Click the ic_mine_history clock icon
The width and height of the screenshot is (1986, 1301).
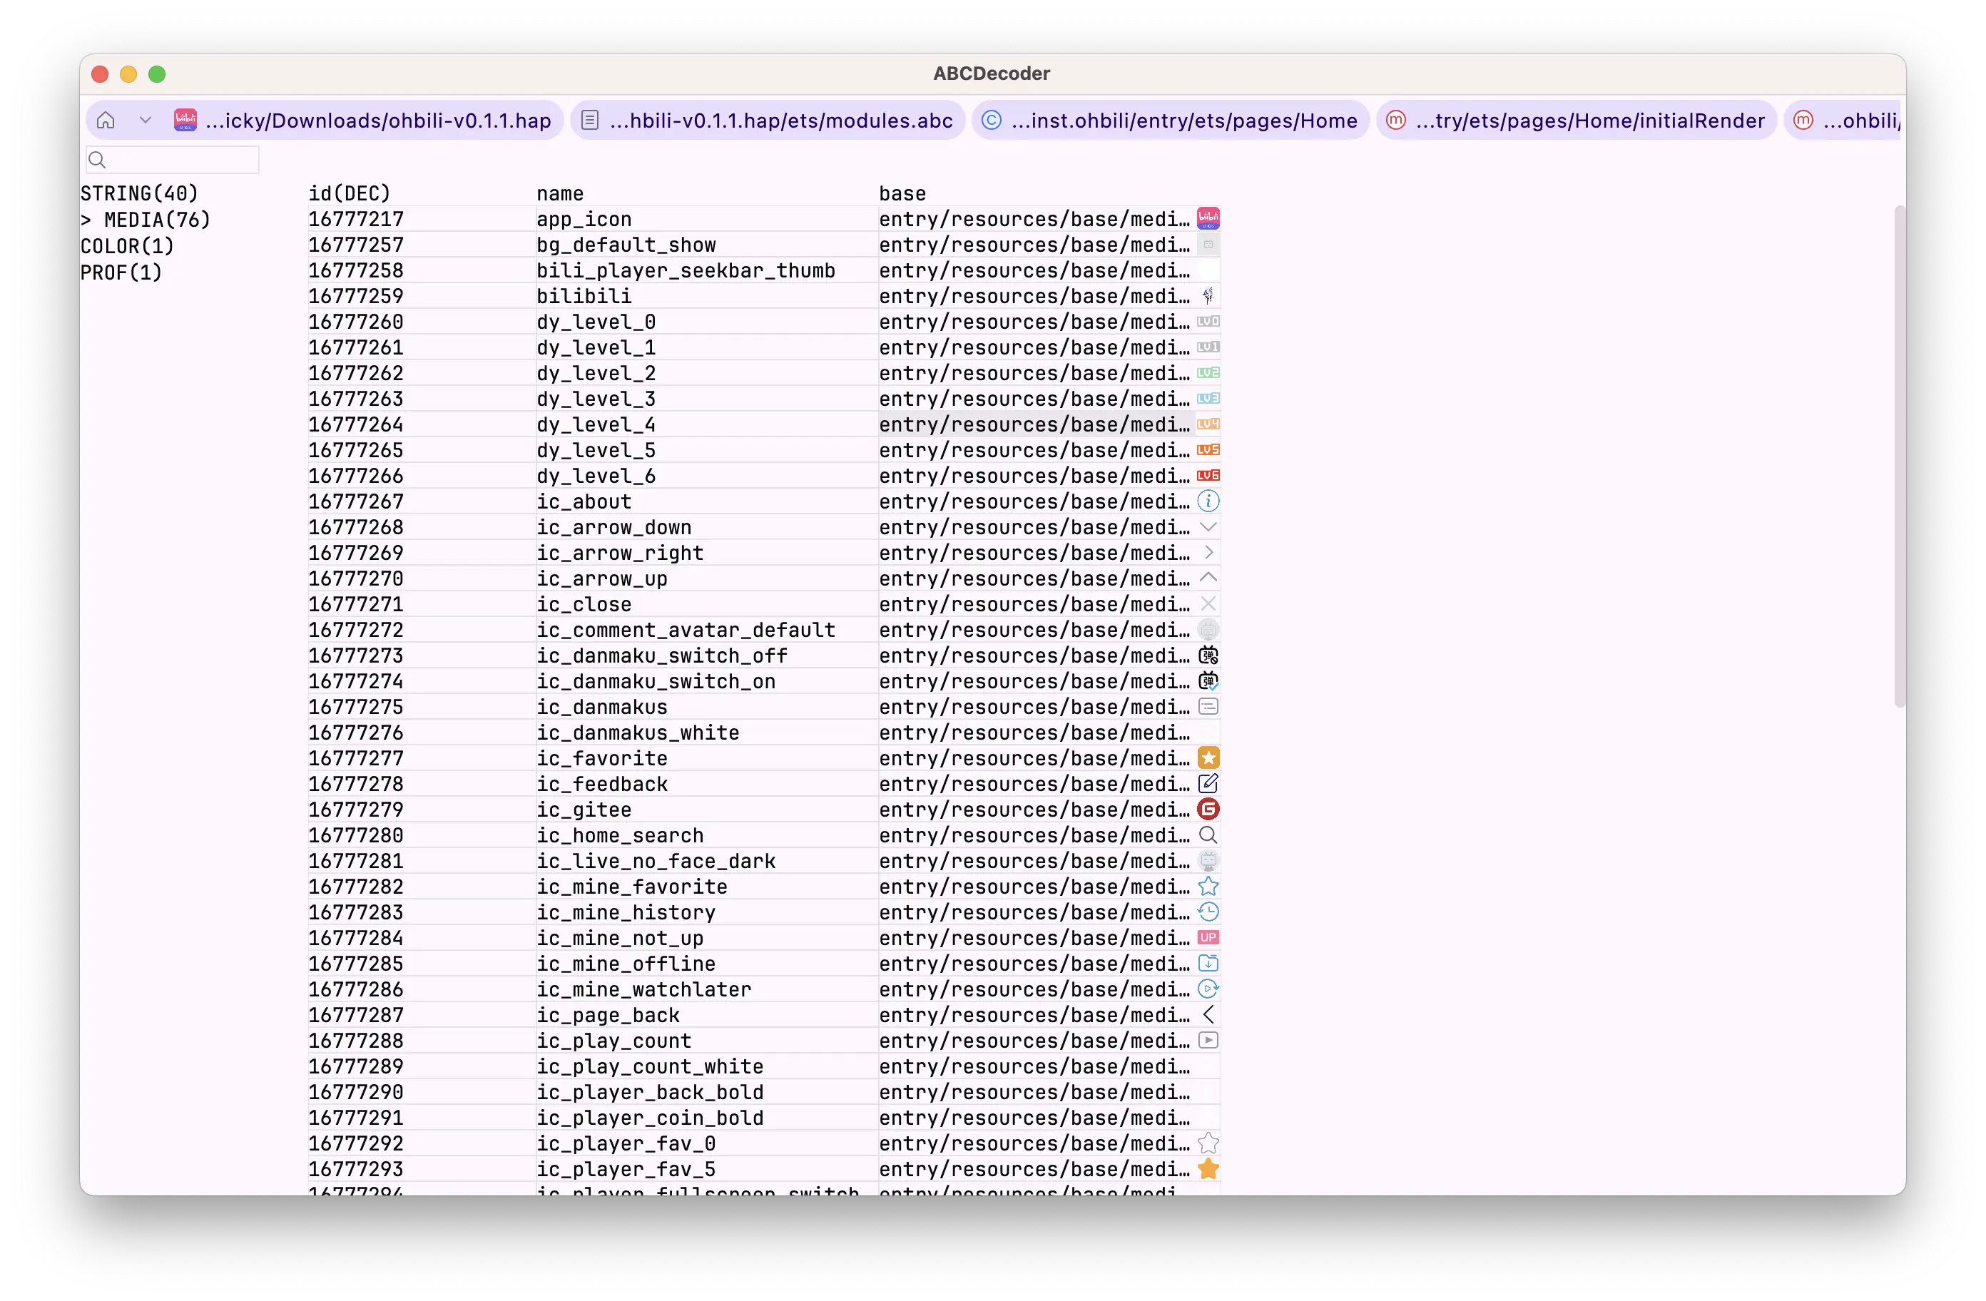1208,912
